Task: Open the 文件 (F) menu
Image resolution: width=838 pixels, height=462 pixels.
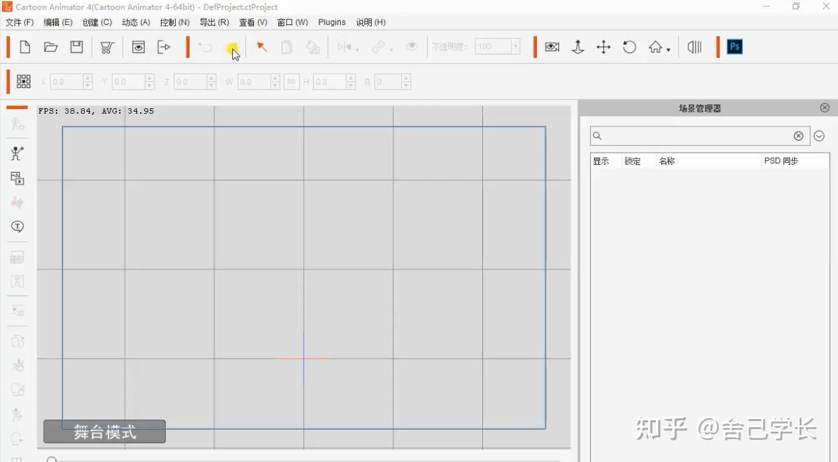Action: click(x=20, y=22)
